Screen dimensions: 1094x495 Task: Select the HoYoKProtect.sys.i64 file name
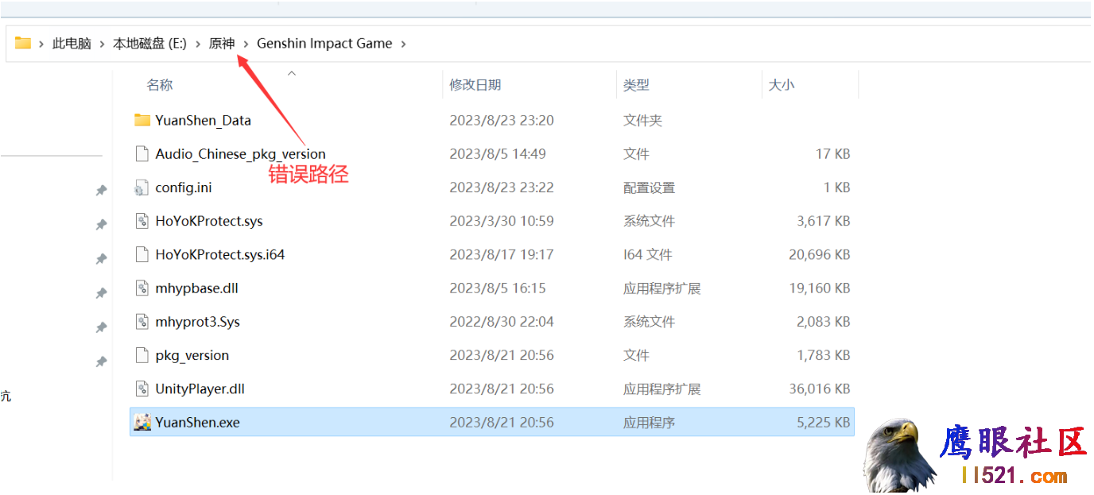220,254
